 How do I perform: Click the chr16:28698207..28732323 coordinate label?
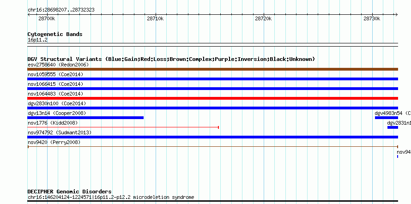[61, 10]
